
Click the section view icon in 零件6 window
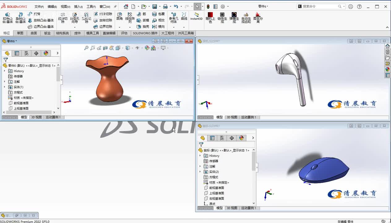pos(105,48)
